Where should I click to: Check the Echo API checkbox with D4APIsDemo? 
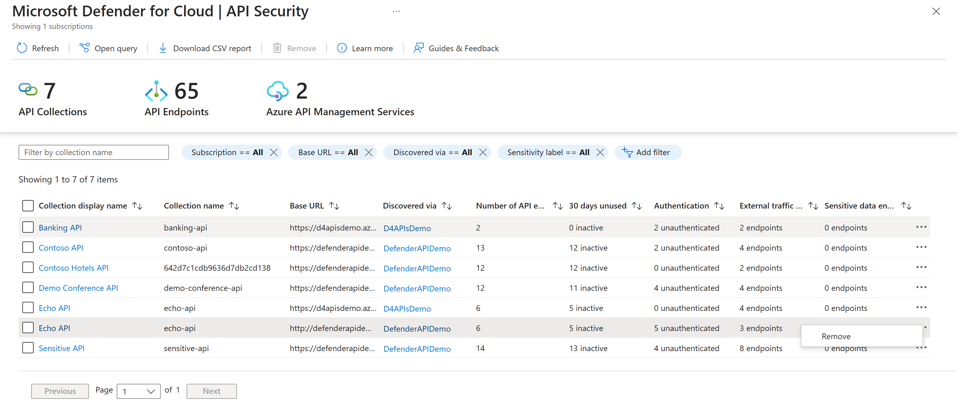coord(28,307)
